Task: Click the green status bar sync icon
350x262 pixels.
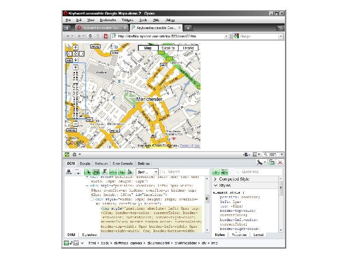Action: click(x=67, y=155)
